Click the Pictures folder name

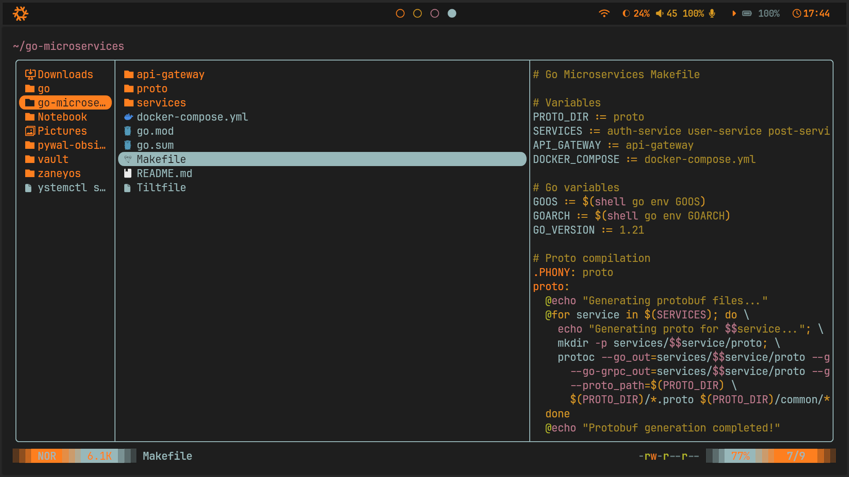(62, 131)
